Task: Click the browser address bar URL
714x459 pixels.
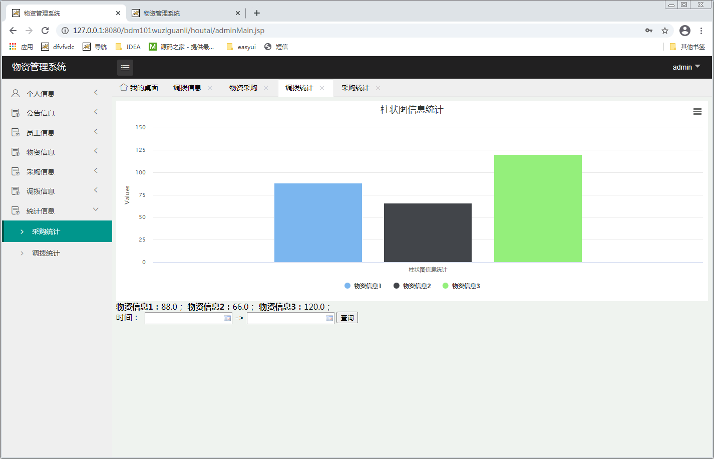Action: click(169, 31)
